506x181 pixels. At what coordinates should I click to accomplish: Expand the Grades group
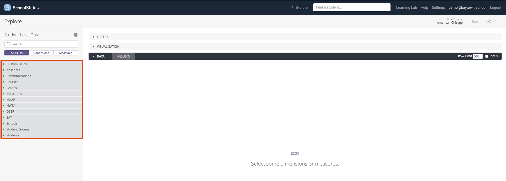click(x=42, y=88)
